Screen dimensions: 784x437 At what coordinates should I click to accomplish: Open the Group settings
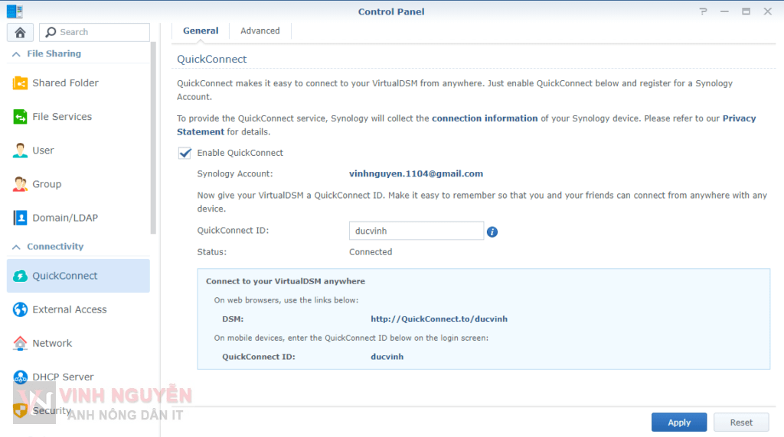coord(46,184)
